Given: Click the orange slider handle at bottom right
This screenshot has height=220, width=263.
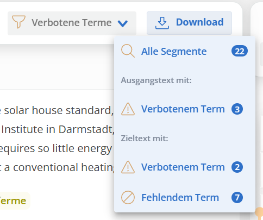Looking at the screenshot, I should [259, 212].
